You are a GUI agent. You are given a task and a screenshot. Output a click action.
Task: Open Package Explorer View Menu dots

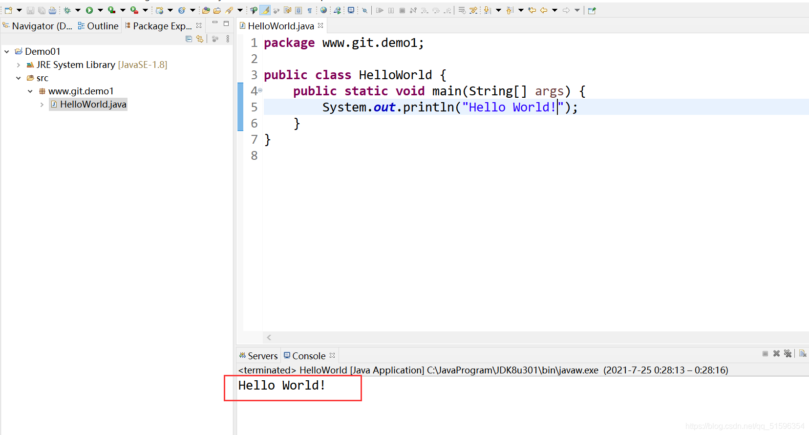(x=228, y=39)
